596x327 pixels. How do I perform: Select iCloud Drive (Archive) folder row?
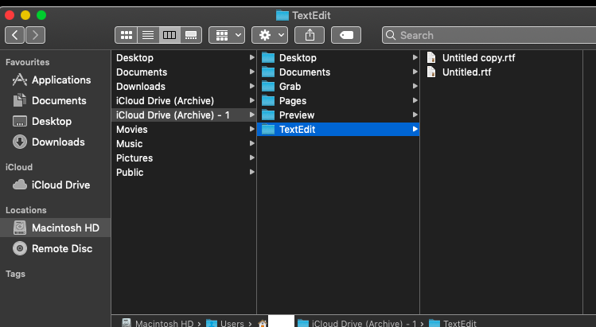[184, 101]
